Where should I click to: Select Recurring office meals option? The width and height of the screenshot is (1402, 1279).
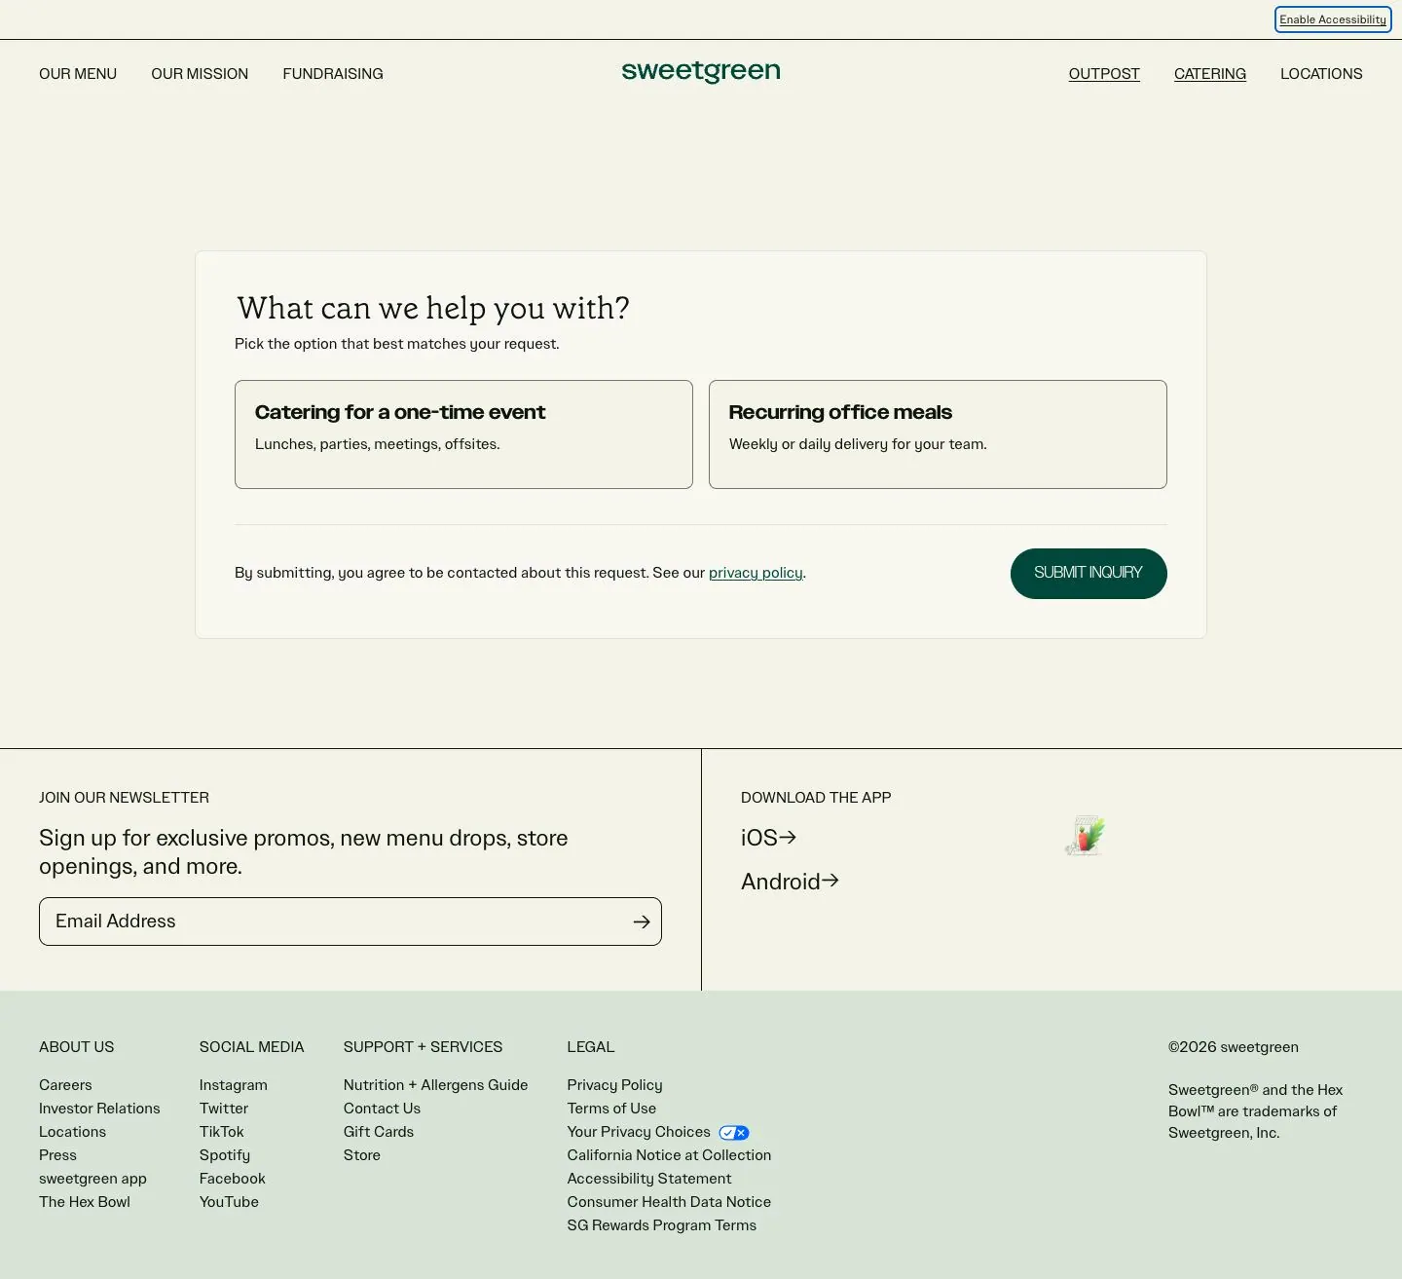[x=938, y=434]
